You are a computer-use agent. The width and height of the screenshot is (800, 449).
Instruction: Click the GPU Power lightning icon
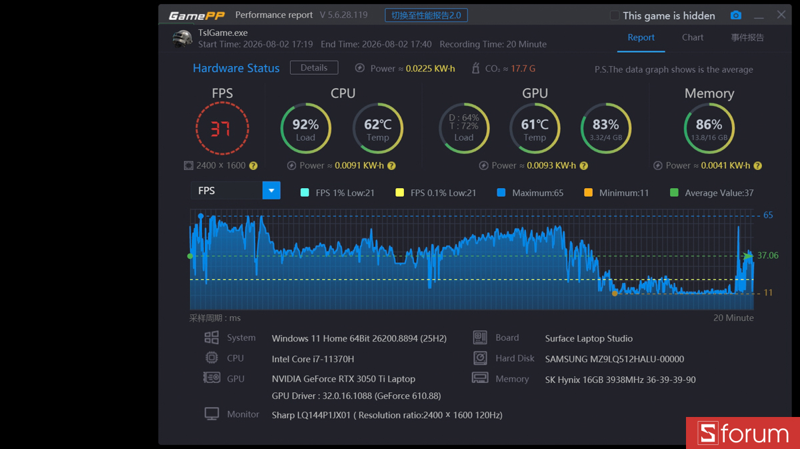(x=483, y=165)
